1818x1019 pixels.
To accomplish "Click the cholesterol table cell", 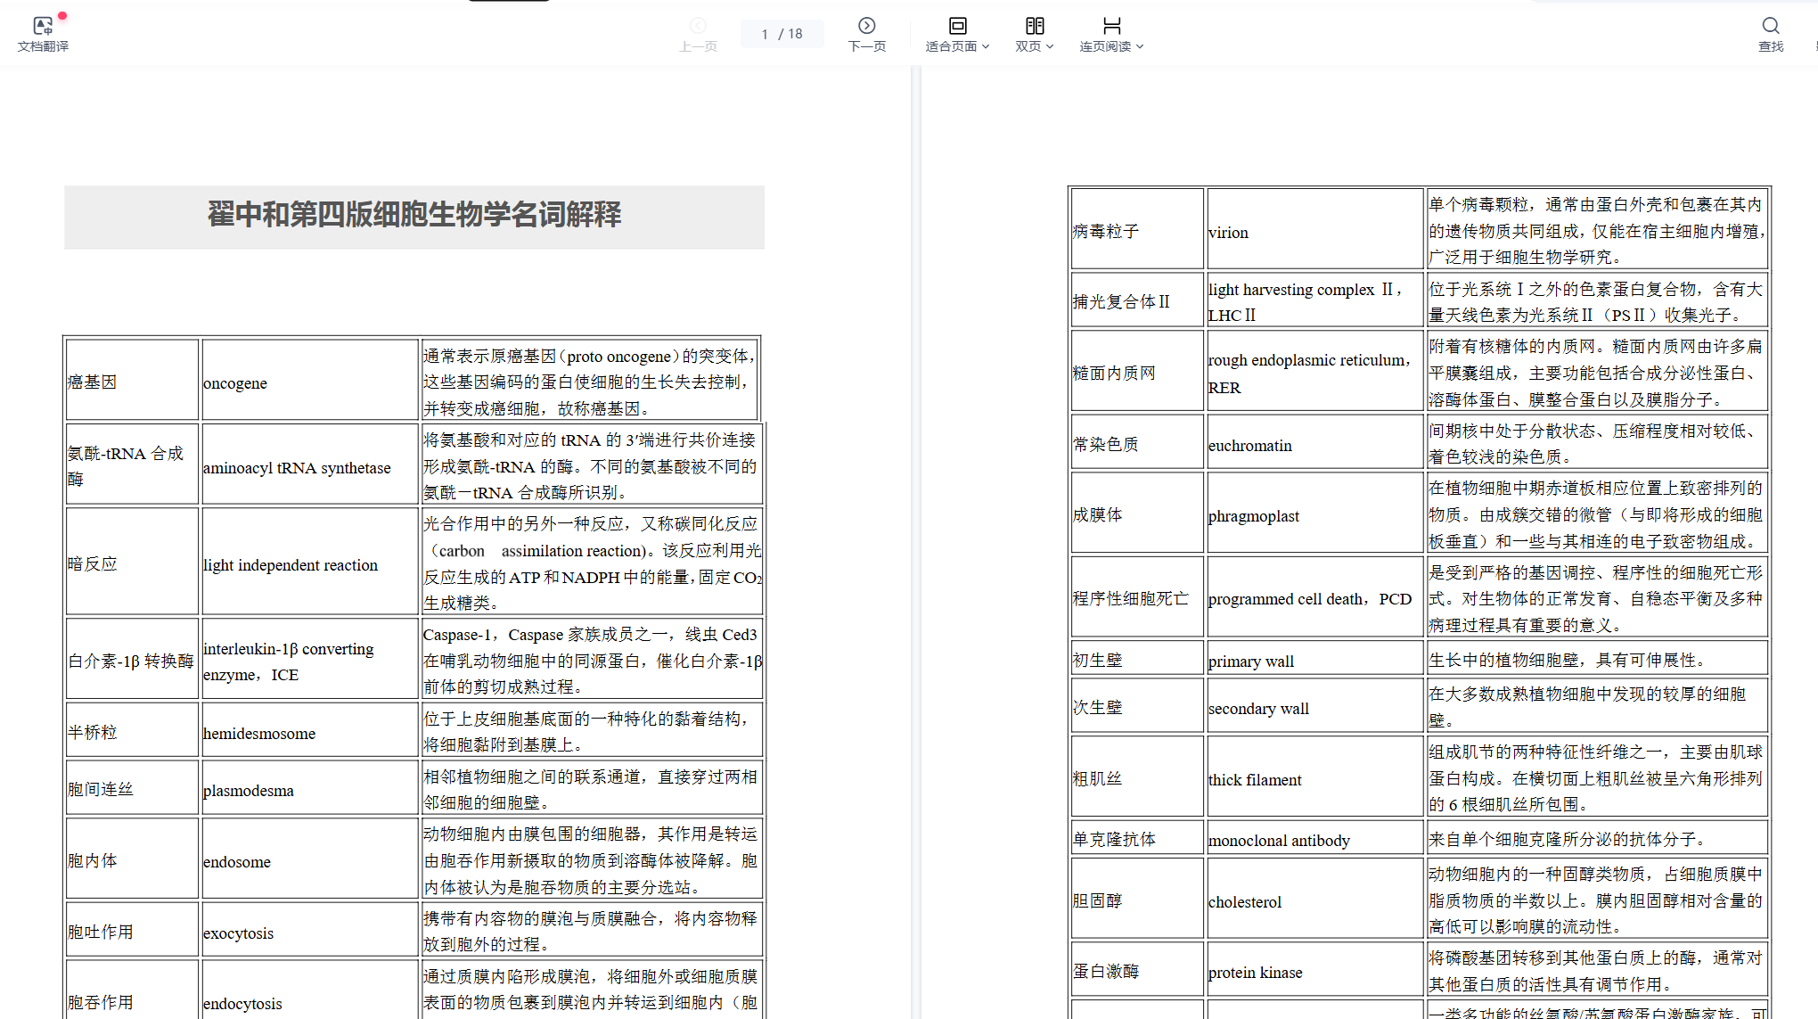I will pos(1245,901).
